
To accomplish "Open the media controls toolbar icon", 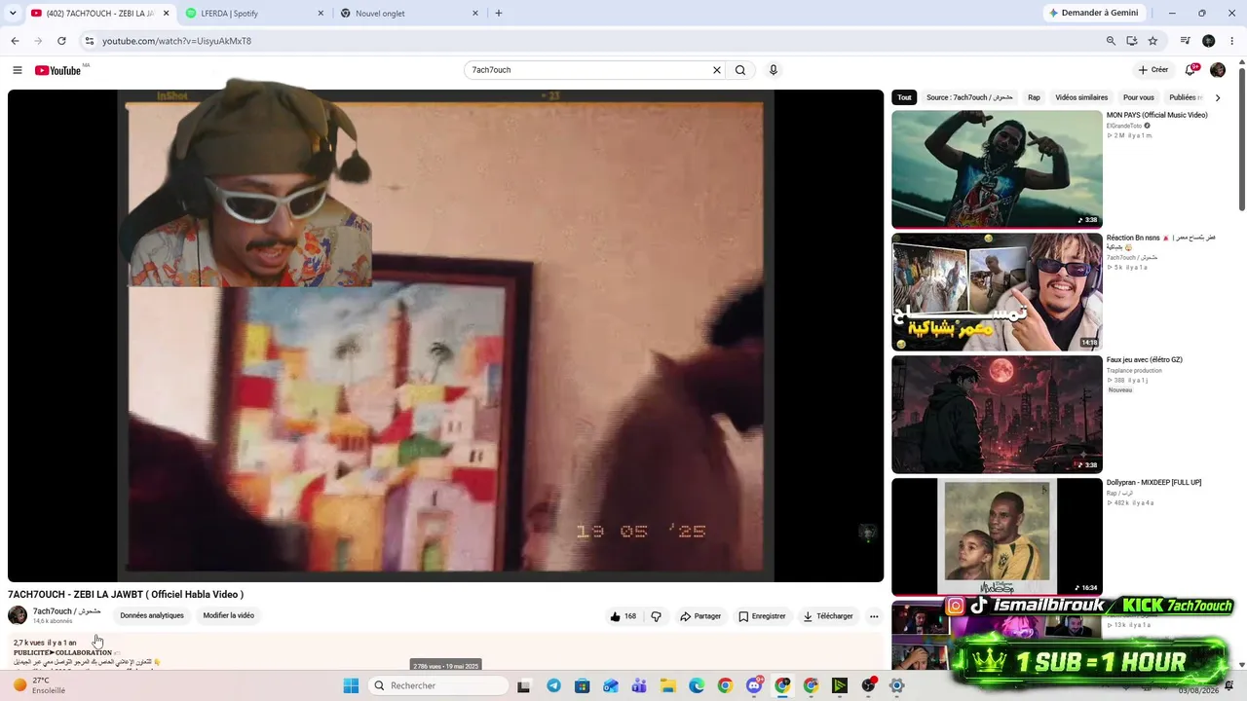I will (x=1186, y=41).
